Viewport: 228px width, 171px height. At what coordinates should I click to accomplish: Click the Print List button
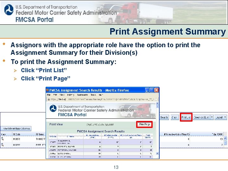tap(186, 117)
